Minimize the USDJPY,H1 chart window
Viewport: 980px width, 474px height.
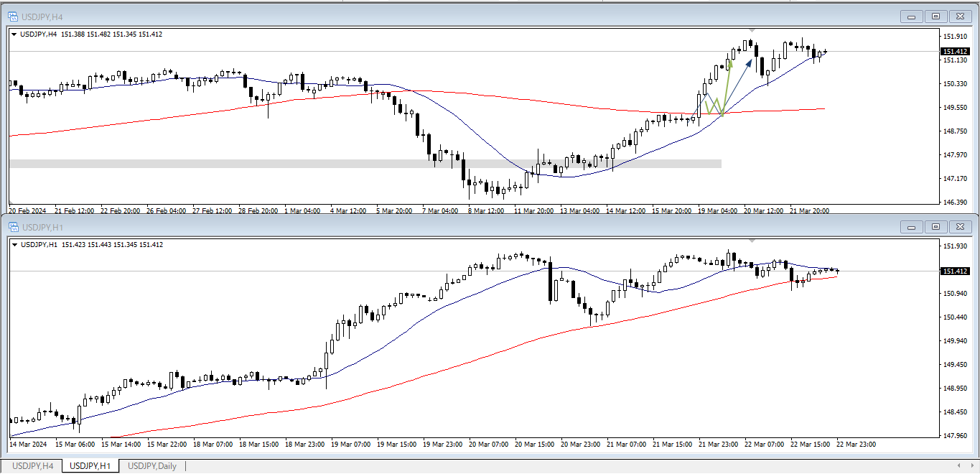point(913,227)
